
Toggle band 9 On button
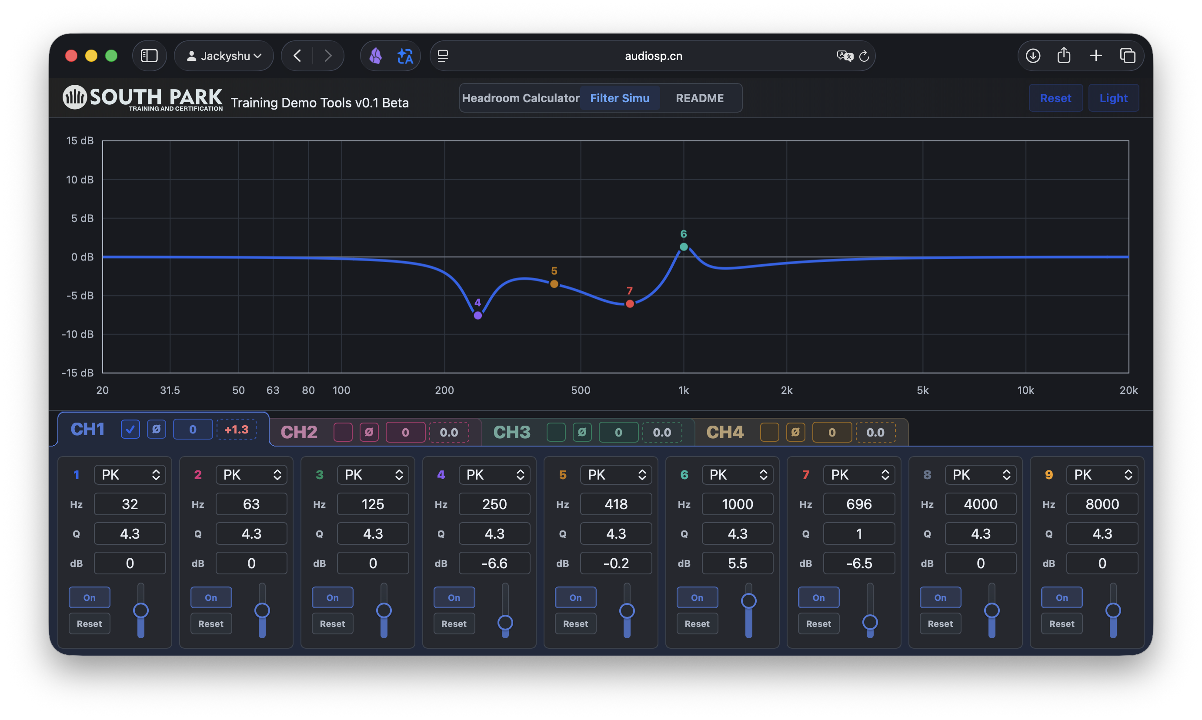click(1061, 597)
